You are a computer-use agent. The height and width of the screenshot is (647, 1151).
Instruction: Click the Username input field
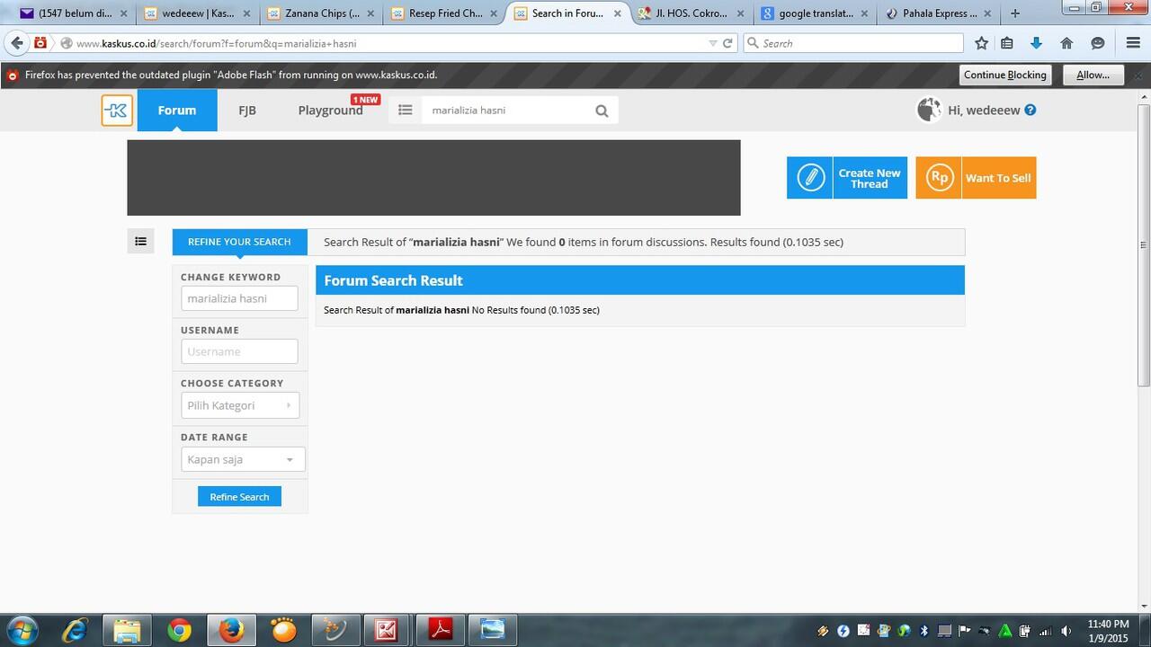click(x=239, y=351)
